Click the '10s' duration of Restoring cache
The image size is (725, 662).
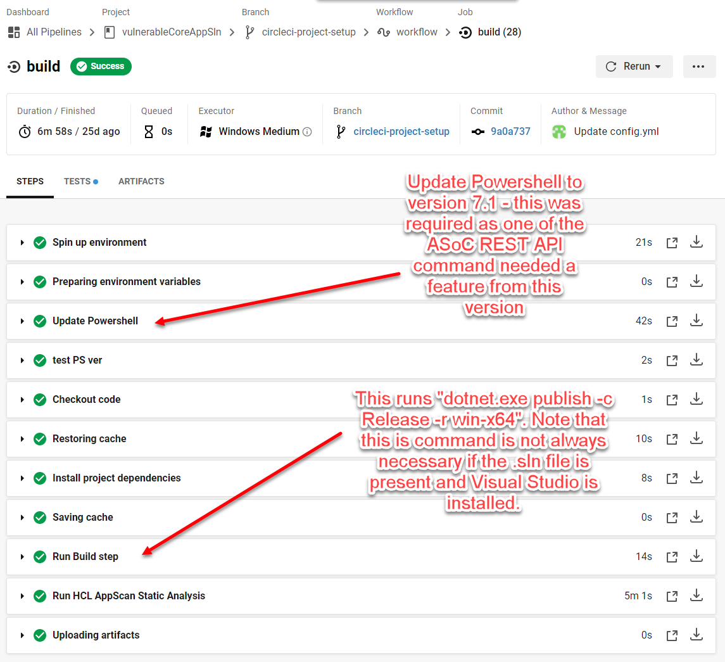click(x=643, y=438)
